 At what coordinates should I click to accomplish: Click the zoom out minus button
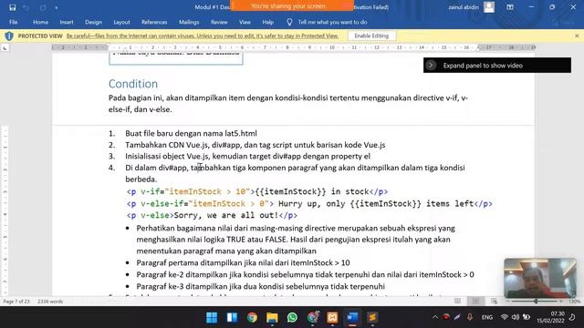508,302
